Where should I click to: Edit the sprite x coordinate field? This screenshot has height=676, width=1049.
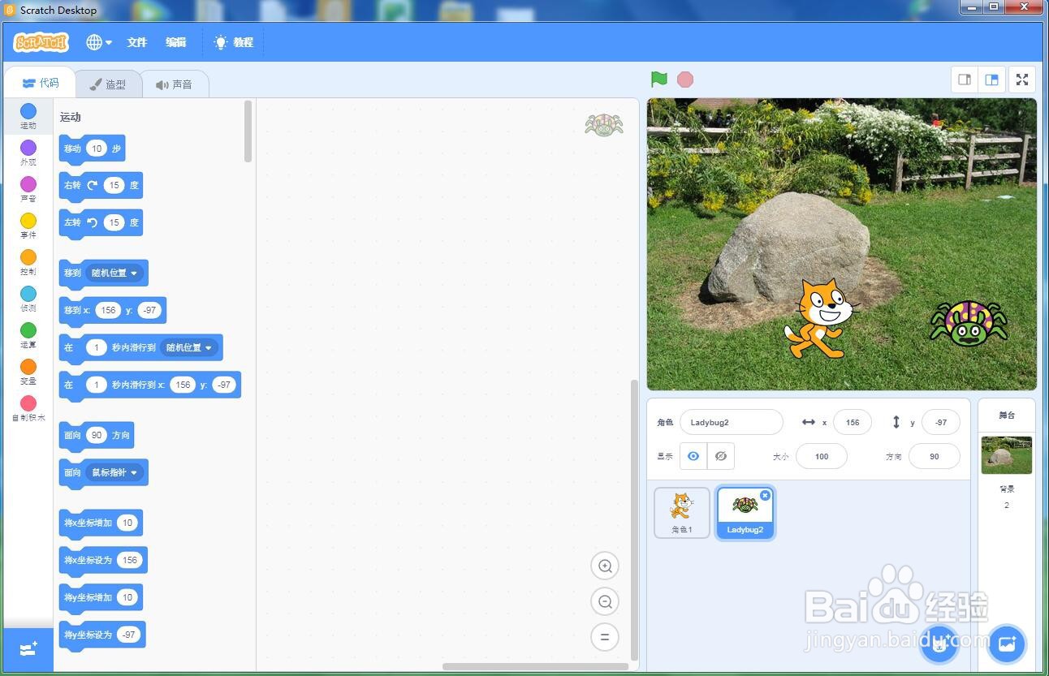pyautogui.click(x=853, y=422)
